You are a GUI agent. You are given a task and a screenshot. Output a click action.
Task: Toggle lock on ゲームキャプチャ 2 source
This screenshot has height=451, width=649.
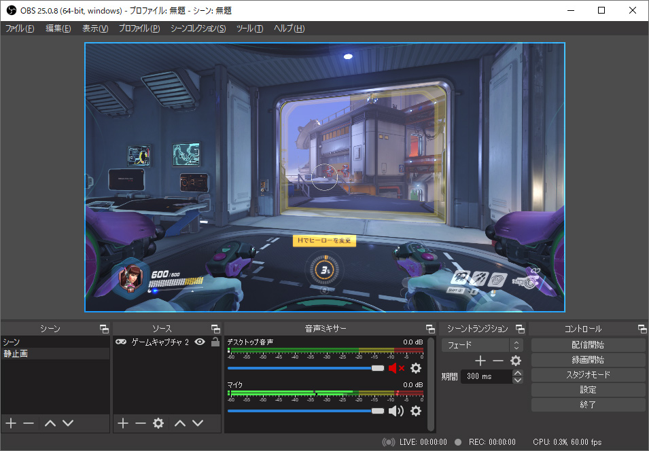click(215, 342)
